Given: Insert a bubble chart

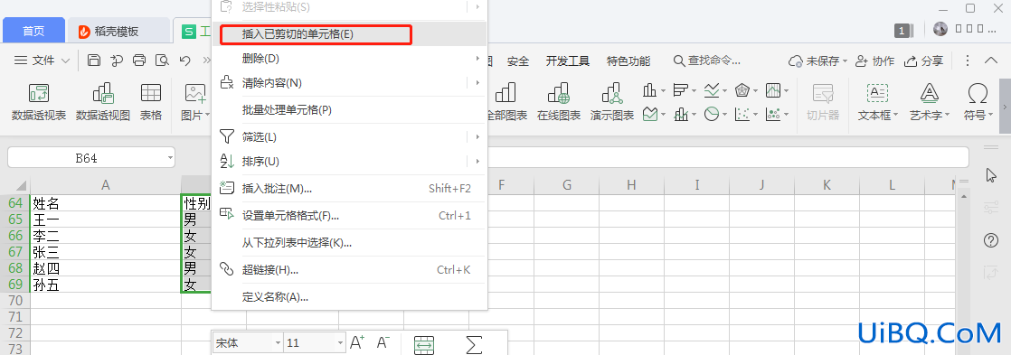Looking at the screenshot, I should click(x=773, y=114).
